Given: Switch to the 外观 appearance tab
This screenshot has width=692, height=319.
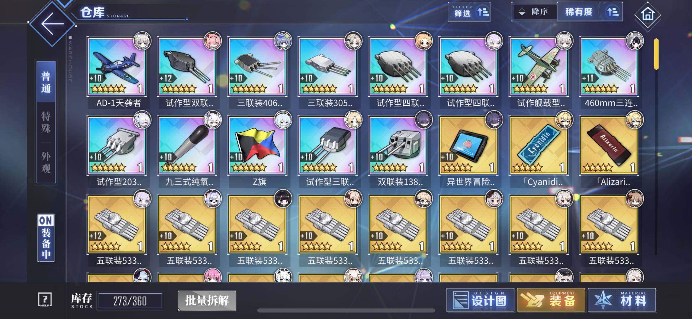Looking at the screenshot, I should pos(46,162).
